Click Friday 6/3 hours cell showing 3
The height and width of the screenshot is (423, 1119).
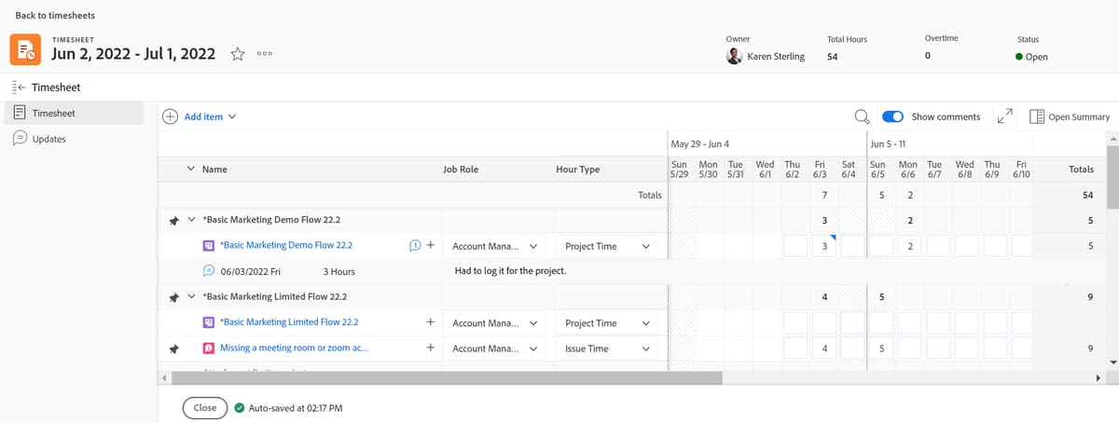[824, 246]
